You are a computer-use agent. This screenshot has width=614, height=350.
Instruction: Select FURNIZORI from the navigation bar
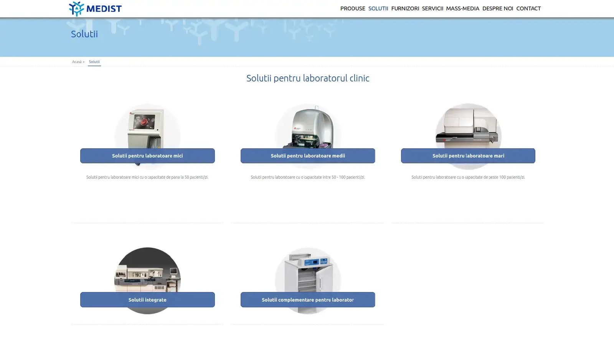405,8
